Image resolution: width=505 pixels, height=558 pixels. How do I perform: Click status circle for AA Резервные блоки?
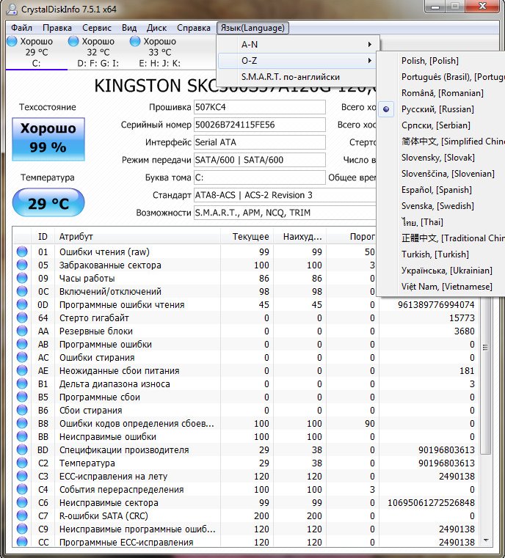point(22,331)
